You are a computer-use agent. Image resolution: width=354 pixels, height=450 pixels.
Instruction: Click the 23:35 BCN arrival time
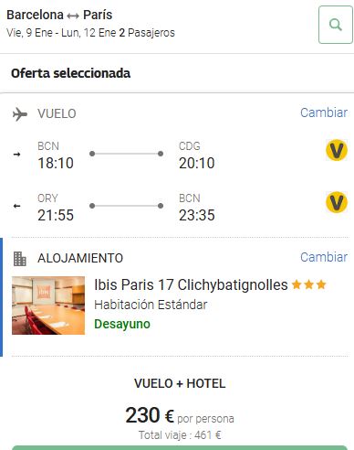[197, 215]
